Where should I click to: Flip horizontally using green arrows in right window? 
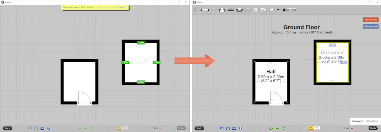(x=277, y=128)
